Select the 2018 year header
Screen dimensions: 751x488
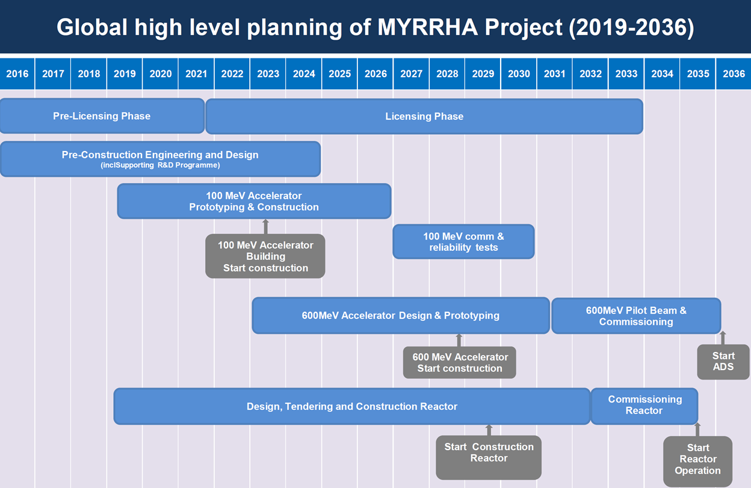[x=89, y=73]
